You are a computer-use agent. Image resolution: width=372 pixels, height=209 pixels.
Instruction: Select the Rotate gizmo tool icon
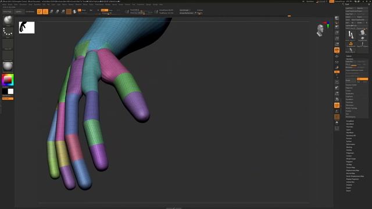(x=63, y=12)
